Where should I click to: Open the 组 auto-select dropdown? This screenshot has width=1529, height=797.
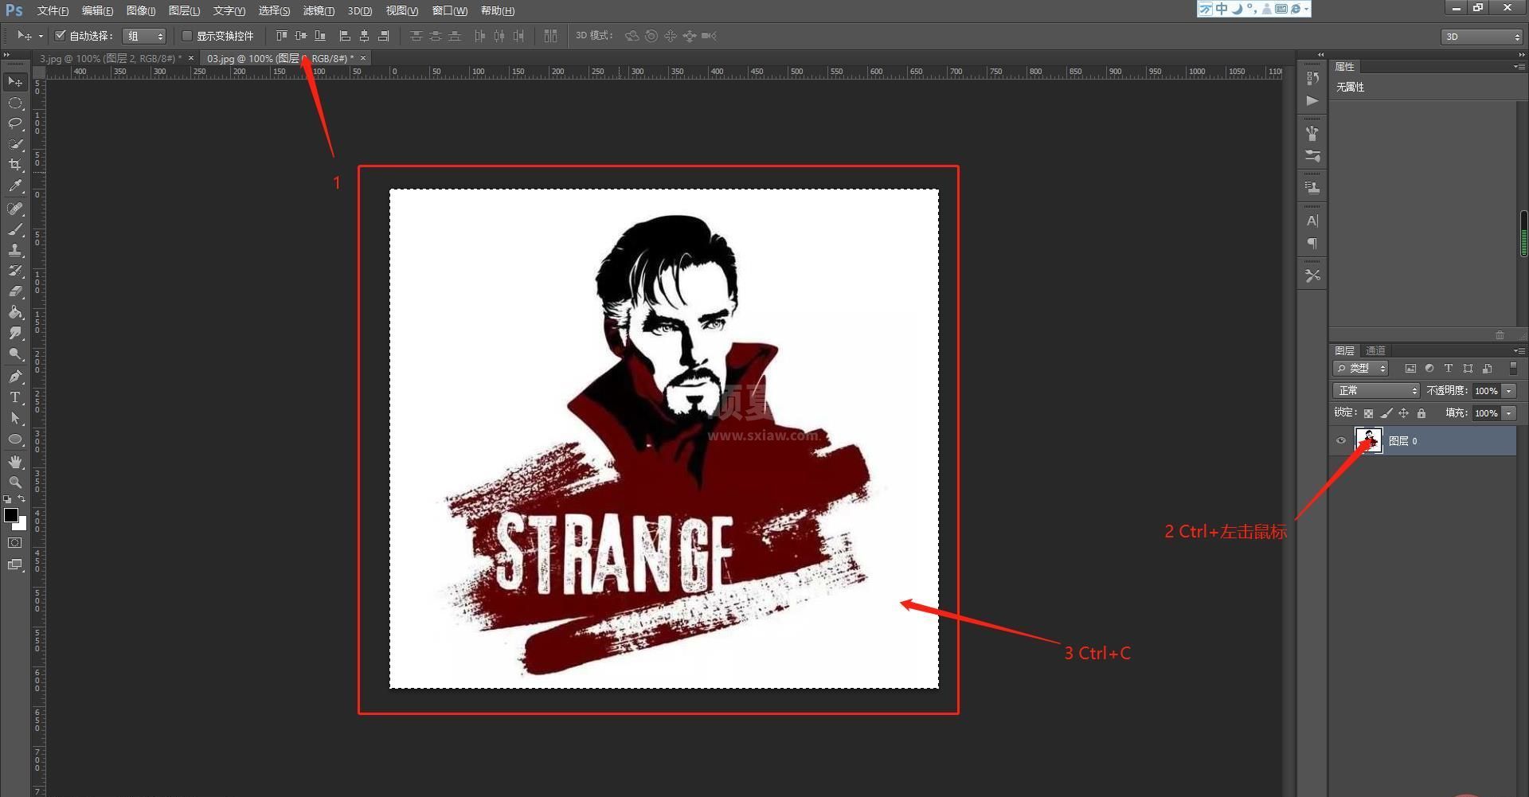tap(144, 36)
